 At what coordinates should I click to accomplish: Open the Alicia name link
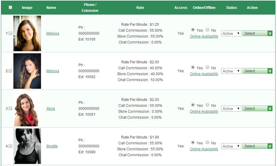pyautogui.click(x=51, y=109)
